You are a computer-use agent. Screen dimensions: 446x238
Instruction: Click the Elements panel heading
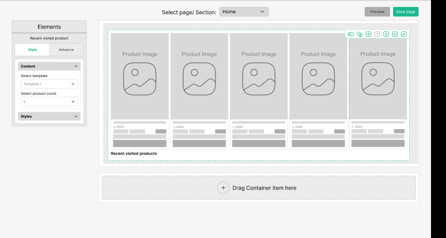point(49,27)
